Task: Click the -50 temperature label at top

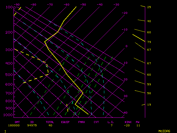Action: pyautogui.click(x=83, y=4)
